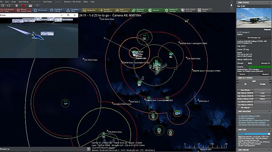Open Missions + Ref. Points menu
This screenshot has width=272, height=152.
(72, 2)
